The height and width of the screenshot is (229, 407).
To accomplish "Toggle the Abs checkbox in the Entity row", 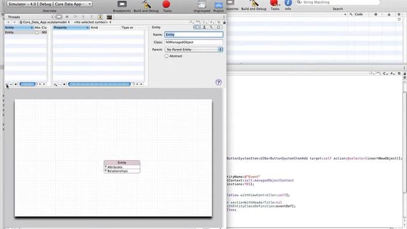I will tap(37, 32).
